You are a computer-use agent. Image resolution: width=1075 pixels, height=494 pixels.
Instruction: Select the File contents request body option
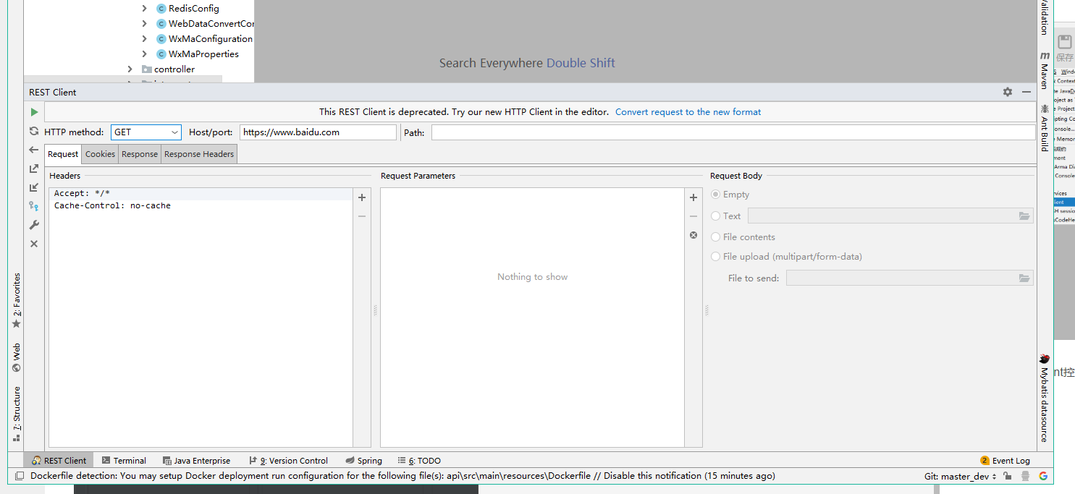pyautogui.click(x=743, y=237)
